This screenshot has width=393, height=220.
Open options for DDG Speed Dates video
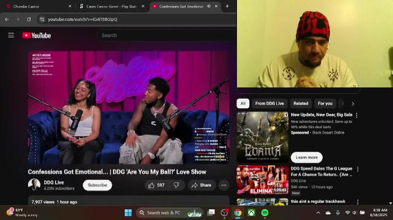click(x=357, y=169)
